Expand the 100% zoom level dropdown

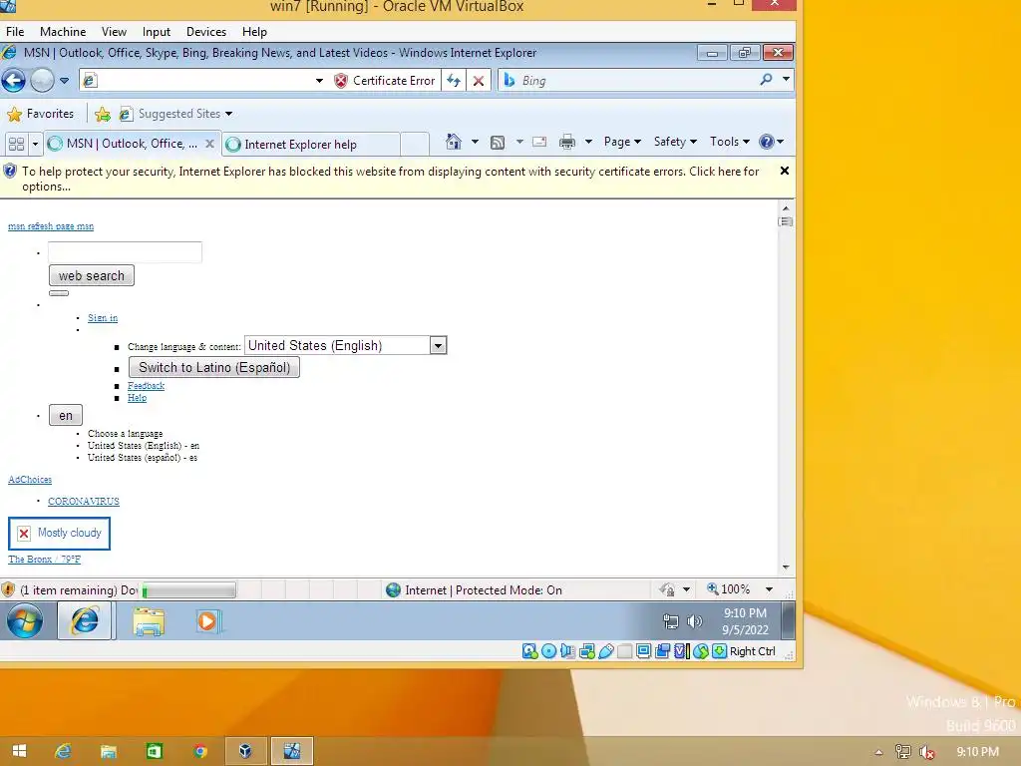[x=769, y=589]
